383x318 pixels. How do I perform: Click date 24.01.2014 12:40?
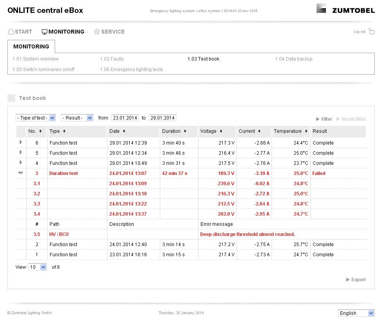tap(128, 245)
